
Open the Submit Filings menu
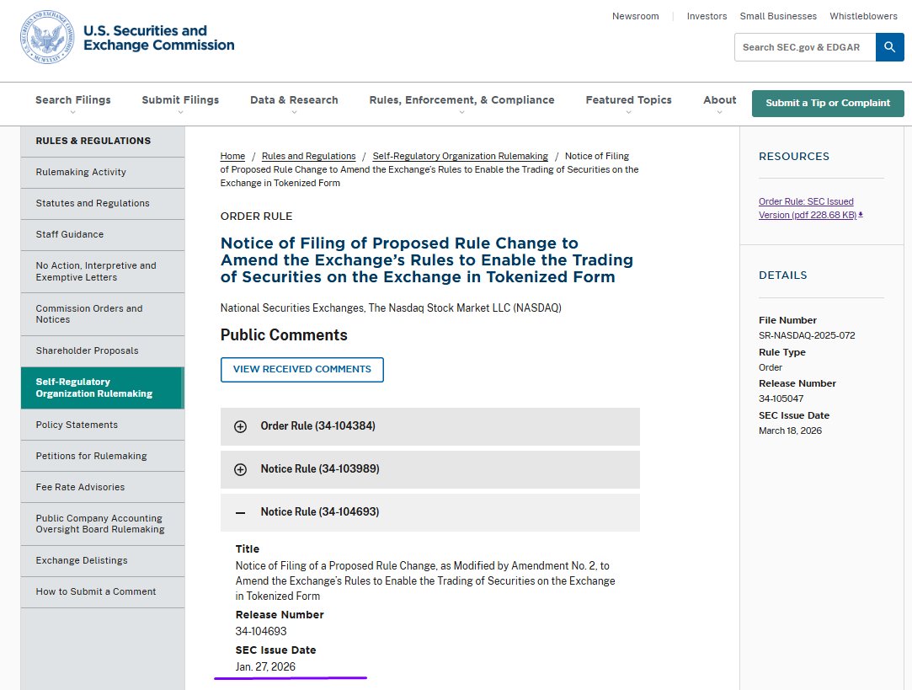click(180, 100)
